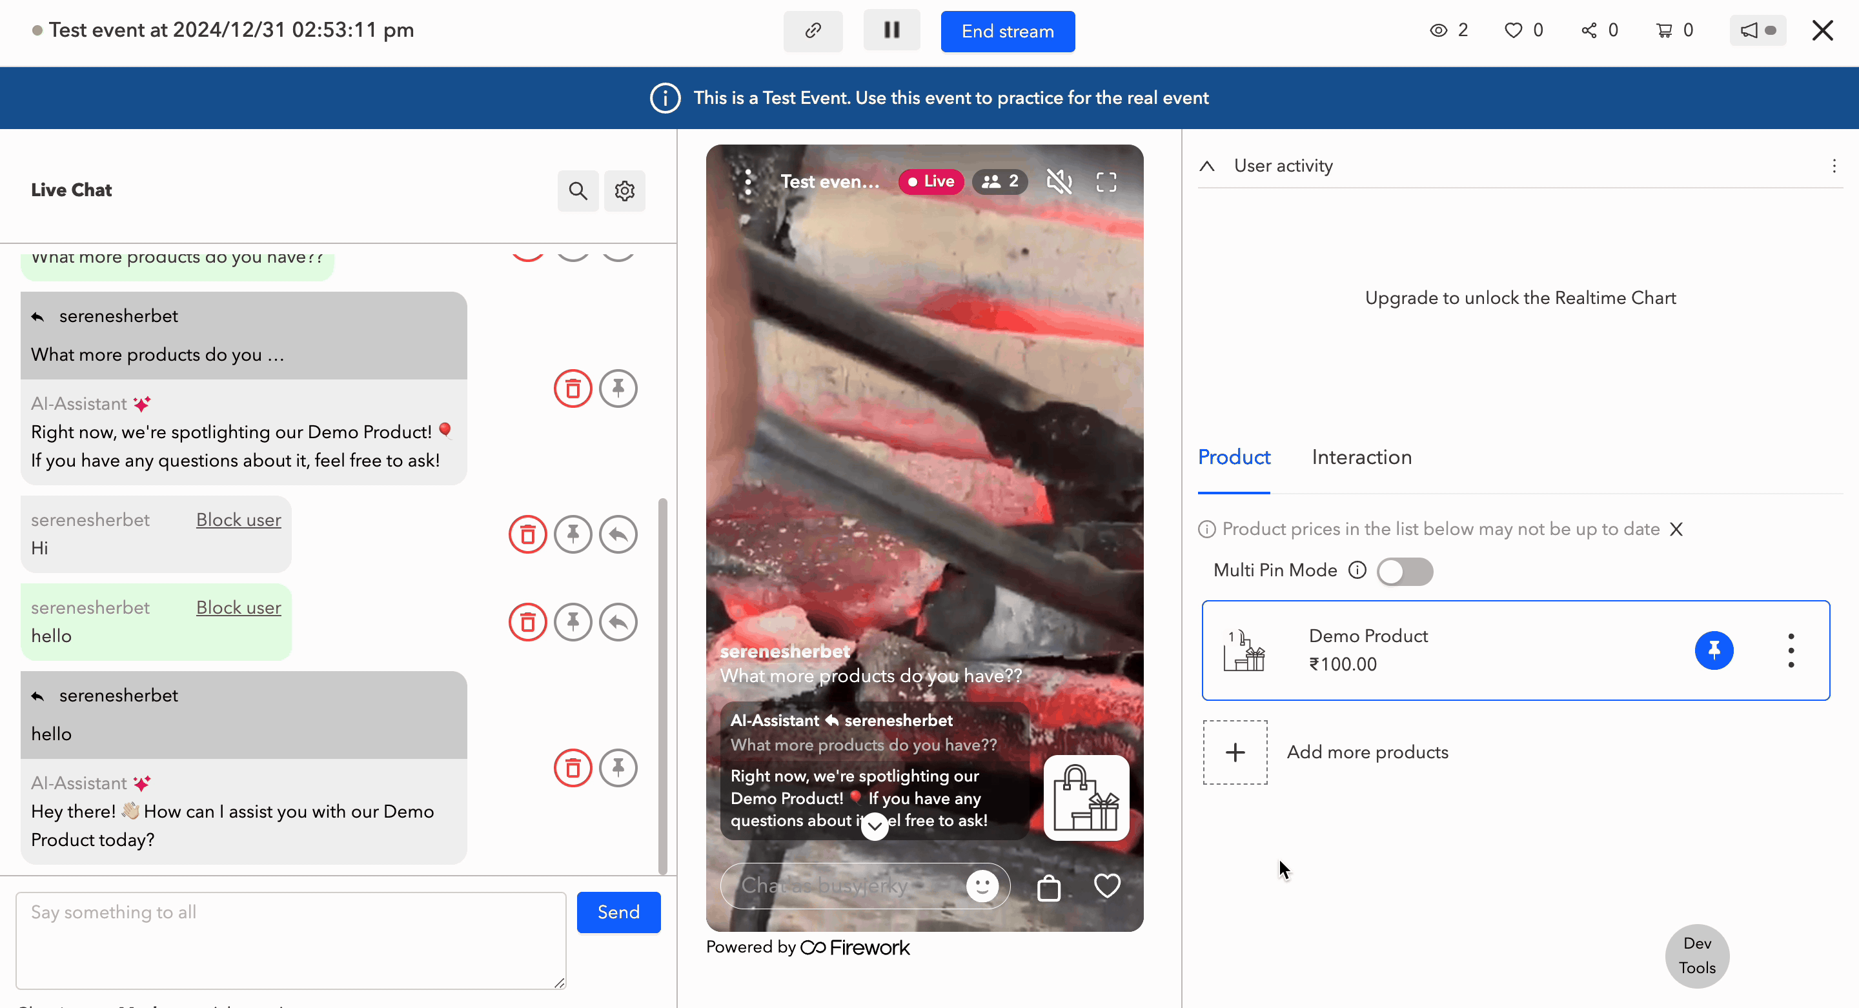1859x1008 pixels.
Task: Select the Product tab
Action: (x=1234, y=457)
